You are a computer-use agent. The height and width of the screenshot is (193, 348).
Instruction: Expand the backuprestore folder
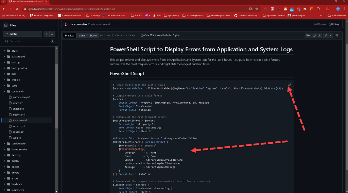(4, 68)
